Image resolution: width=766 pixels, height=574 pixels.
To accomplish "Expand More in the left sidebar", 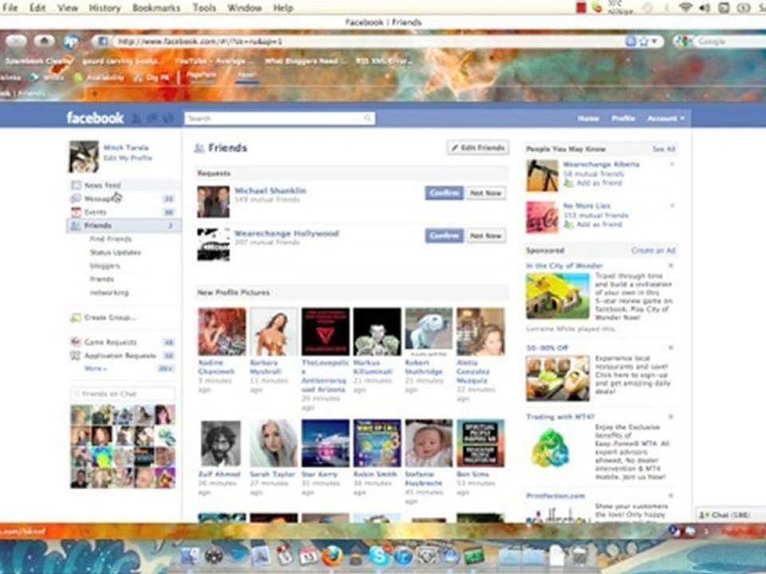I will pos(95,368).
